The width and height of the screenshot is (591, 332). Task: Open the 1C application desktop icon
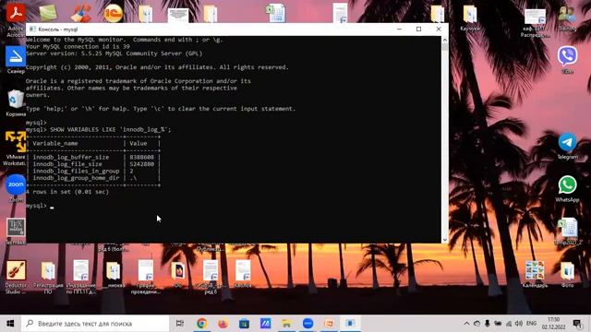[113, 13]
